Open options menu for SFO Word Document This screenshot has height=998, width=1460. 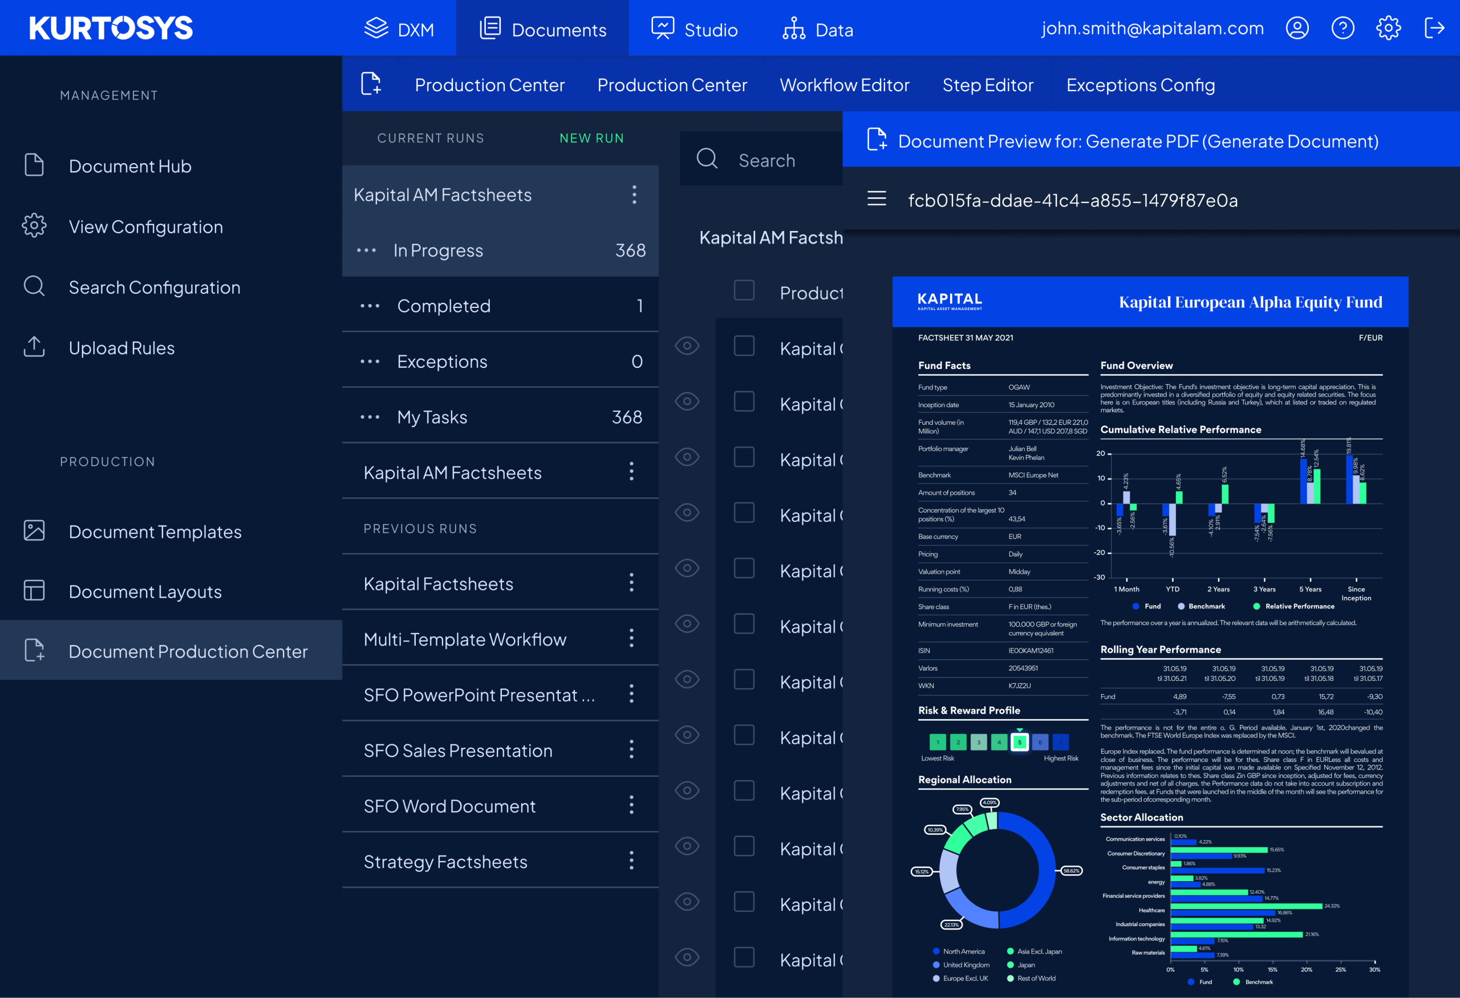click(x=631, y=805)
